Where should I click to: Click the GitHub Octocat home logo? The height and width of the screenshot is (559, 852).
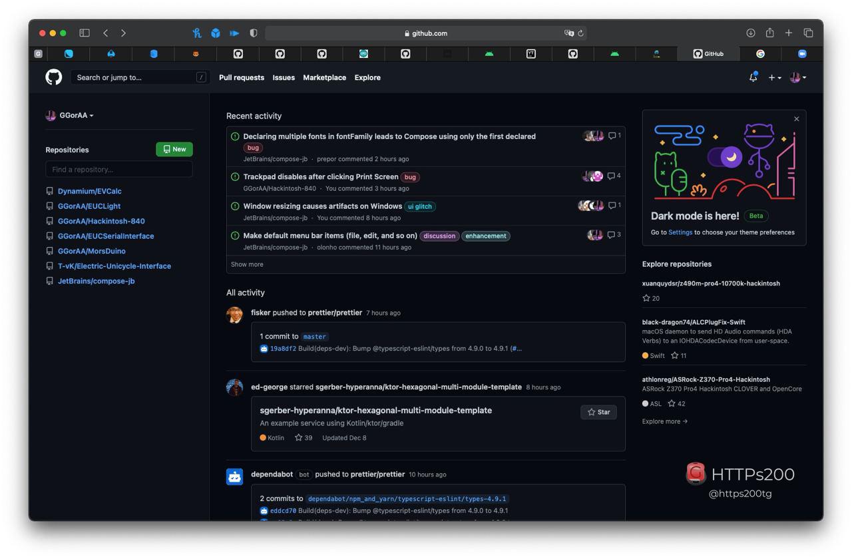coord(54,77)
